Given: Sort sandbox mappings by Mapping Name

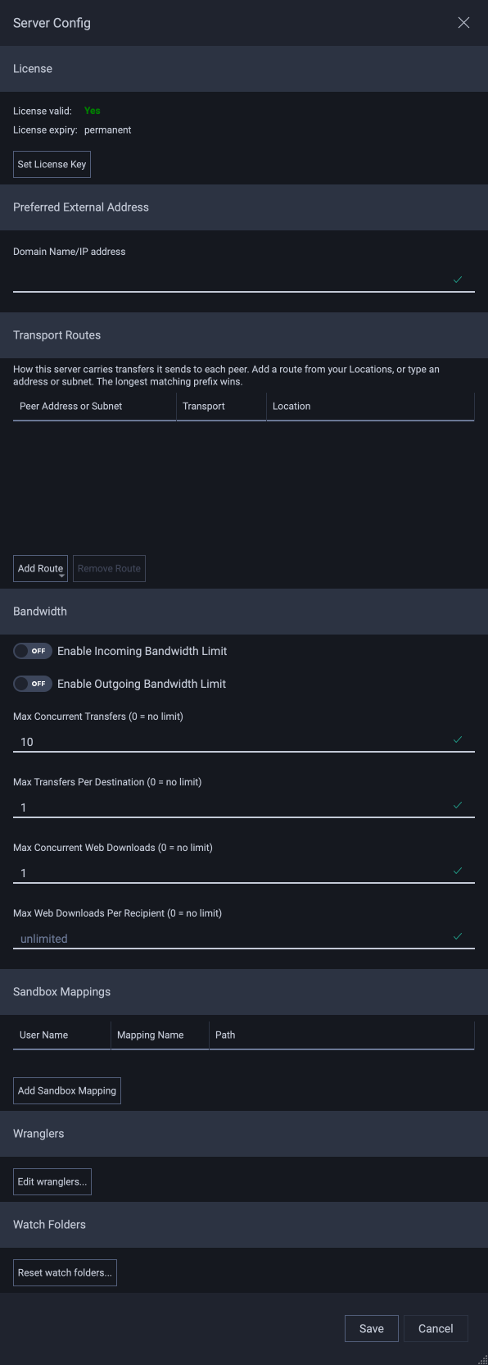Looking at the screenshot, I should pos(160,1035).
